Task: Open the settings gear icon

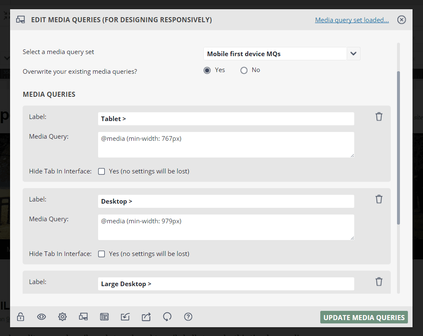Action: pos(62,317)
